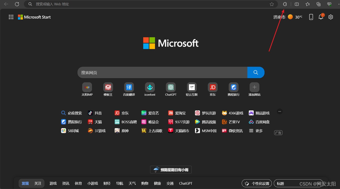Open the 模板王 shortcut tile
The image size is (340, 189).
pyautogui.click(x=108, y=89)
